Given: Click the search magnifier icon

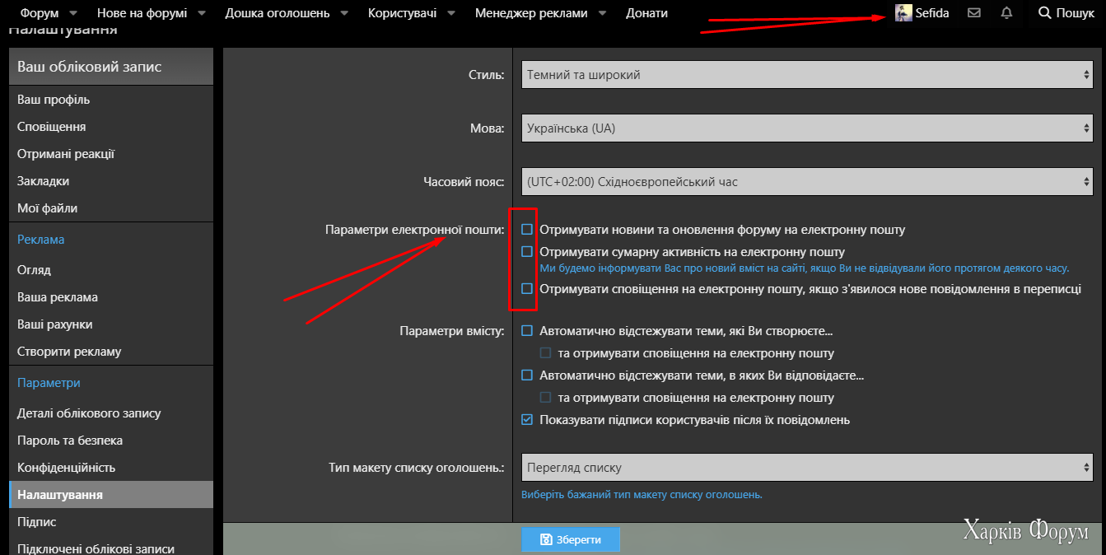Looking at the screenshot, I should coord(1045,13).
